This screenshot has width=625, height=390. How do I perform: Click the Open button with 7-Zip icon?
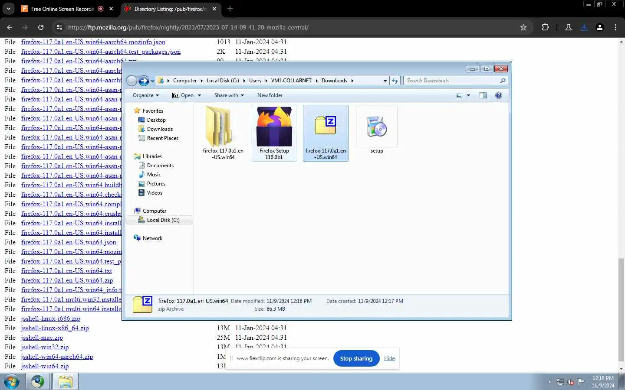click(183, 95)
